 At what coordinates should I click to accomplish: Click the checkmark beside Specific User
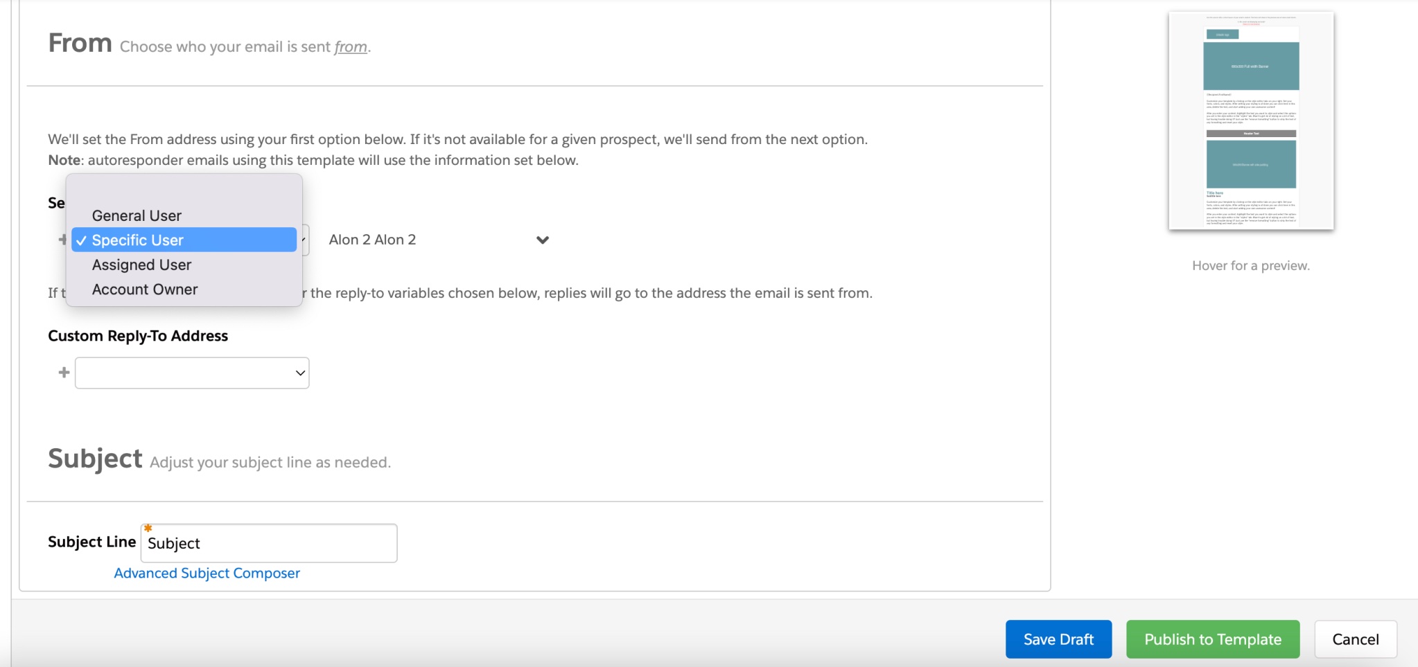coord(82,240)
